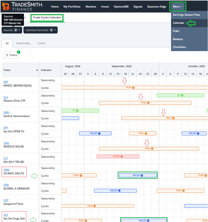Open the RSP ticker link
The height and width of the screenshot is (222, 208).
pyautogui.click(x=6, y=82)
